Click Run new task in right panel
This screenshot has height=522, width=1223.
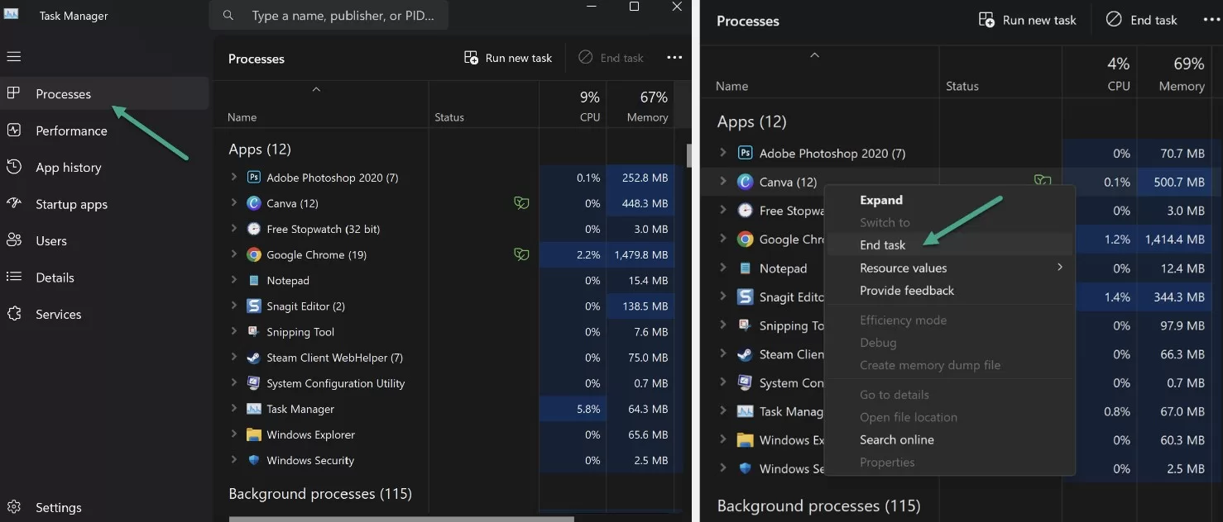(x=1027, y=20)
